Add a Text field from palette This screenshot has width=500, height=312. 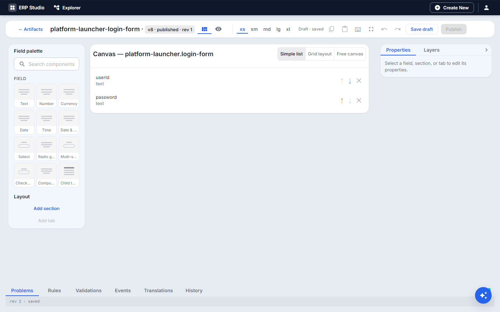(24, 96)
